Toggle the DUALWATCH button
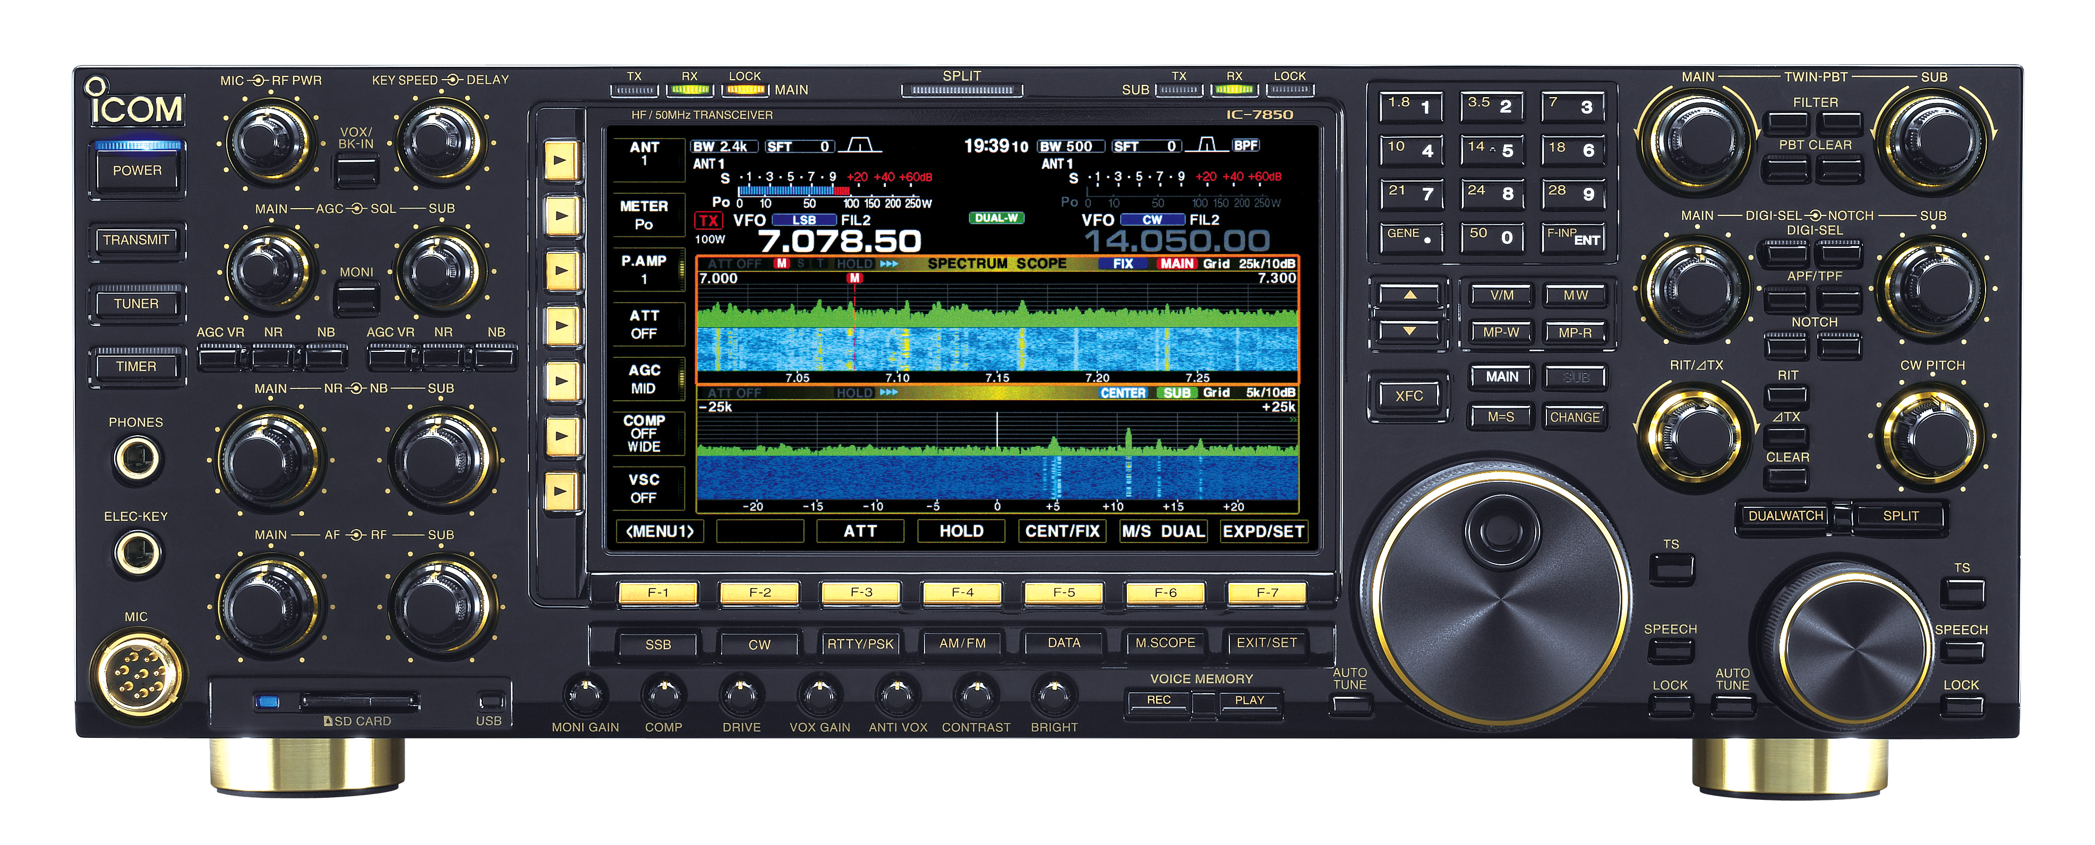The height and width of the screenshot is (845, 2095). 1786,517
